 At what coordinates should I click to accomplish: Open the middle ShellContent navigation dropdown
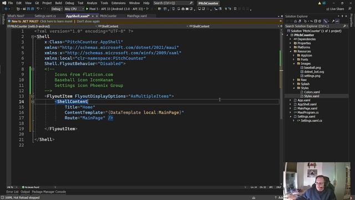pos(143,26)
